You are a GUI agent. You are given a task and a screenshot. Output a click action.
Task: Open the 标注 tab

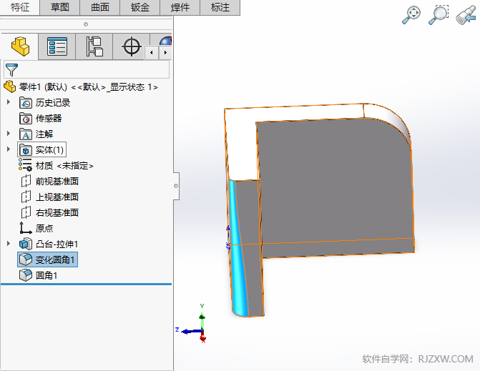220,7
